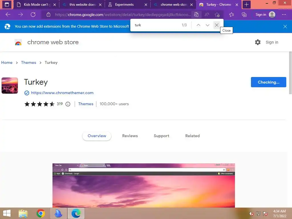Close the Experiments tab

(x=146, y=5)
